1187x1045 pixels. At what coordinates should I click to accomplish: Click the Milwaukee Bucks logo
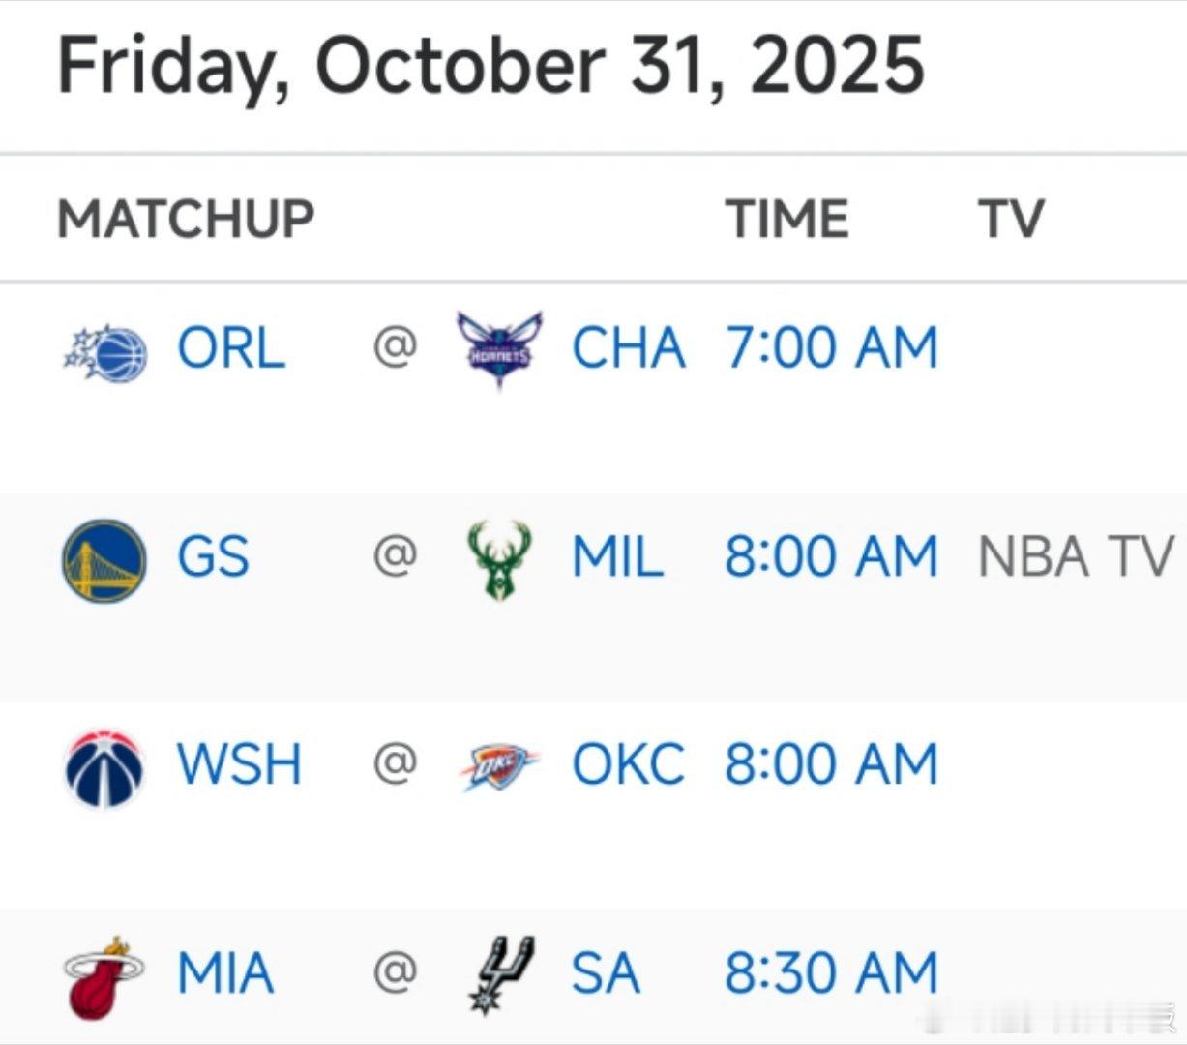point(499,560)
